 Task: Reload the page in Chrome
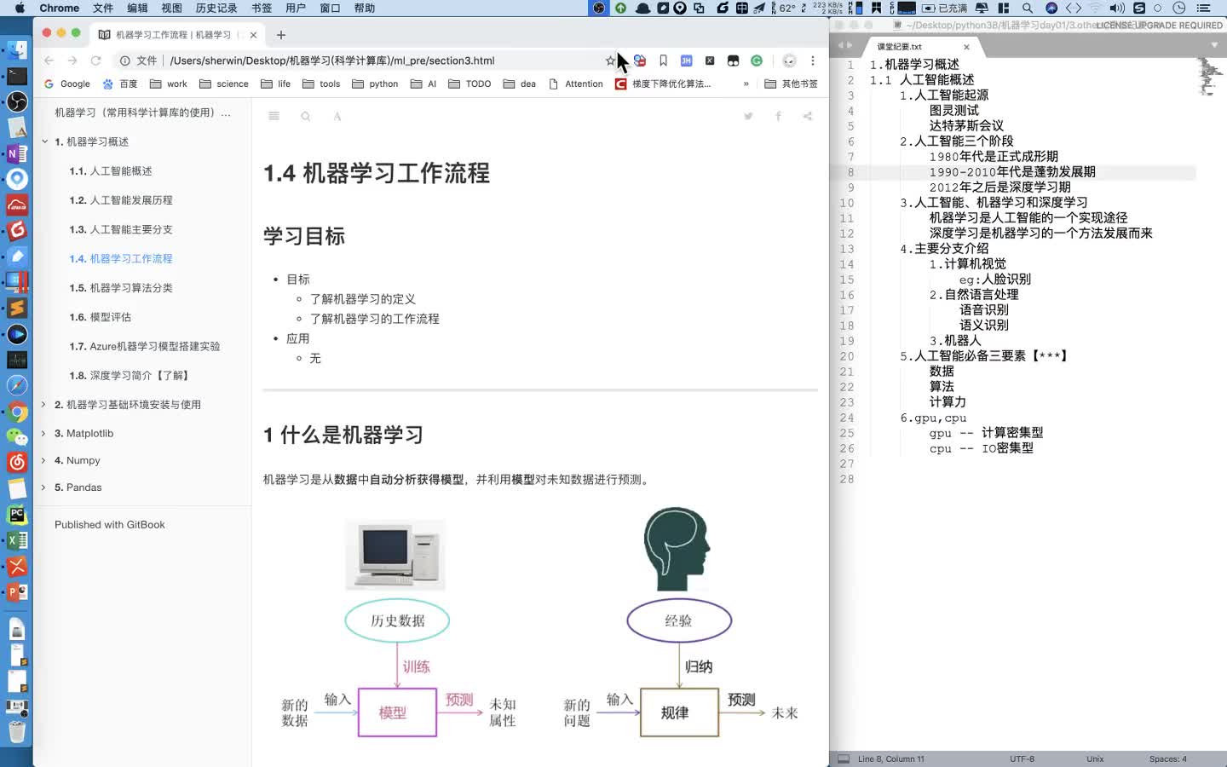(x=95, y=61)
